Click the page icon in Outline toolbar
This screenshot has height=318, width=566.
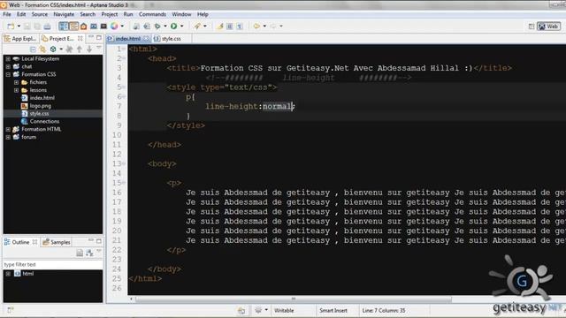click(80, 254)
